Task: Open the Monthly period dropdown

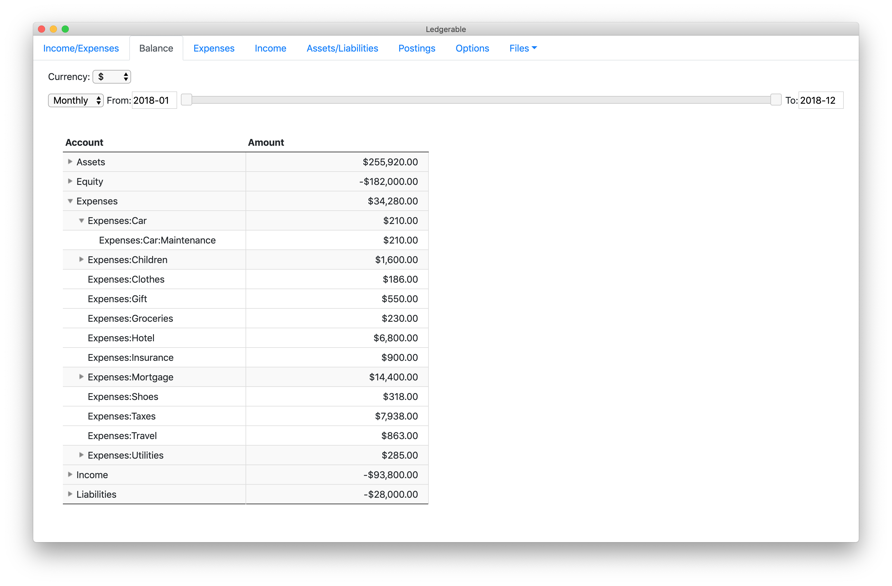Action: 76,100
